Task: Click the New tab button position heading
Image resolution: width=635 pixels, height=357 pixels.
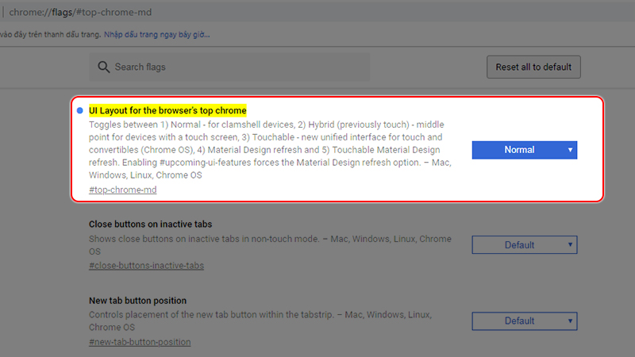Action: (137, 301)
